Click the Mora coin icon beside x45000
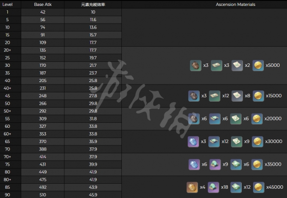This screenshot has height=198, width=287. [258, 187]
